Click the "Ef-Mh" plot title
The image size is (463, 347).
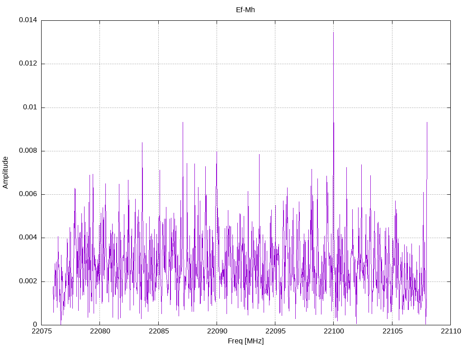click(x=246, y=9)
